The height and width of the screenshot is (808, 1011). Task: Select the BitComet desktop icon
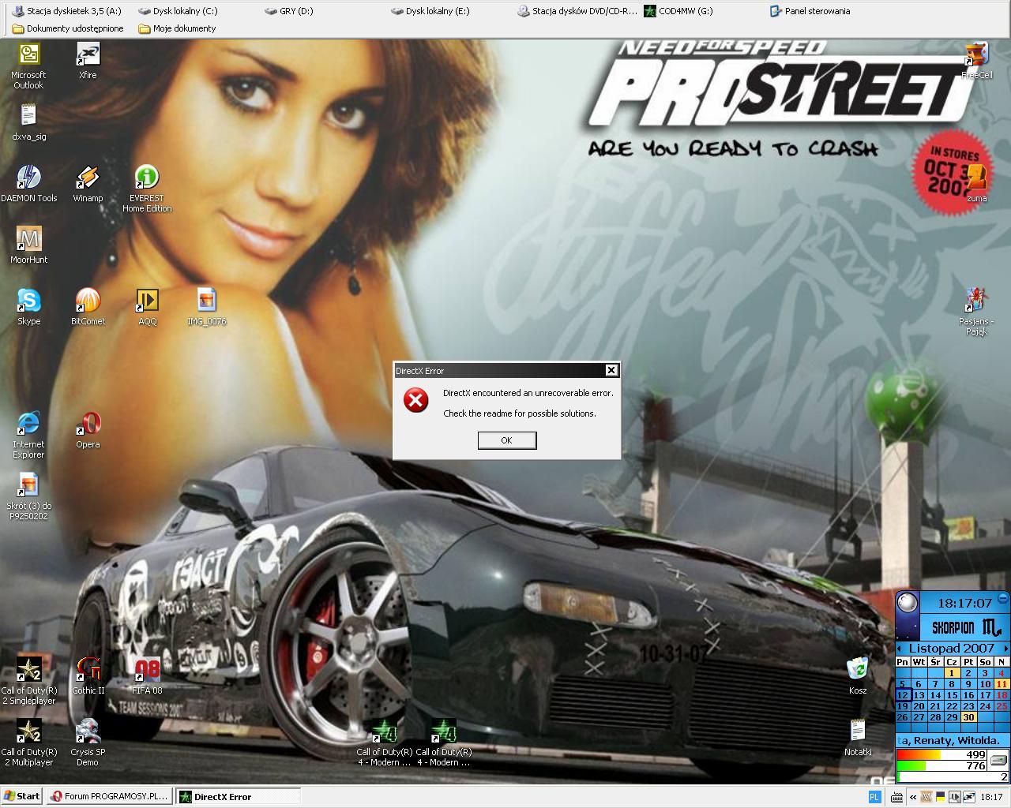coord(88,308)
